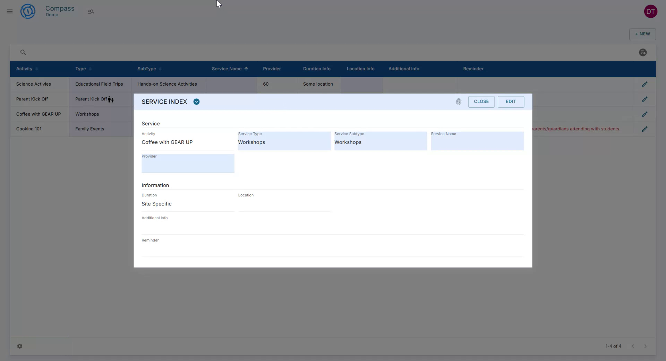This screenshot has height=361, width=666.
Task: Toggle sorting on the SubType column
Action: (160, 69)
